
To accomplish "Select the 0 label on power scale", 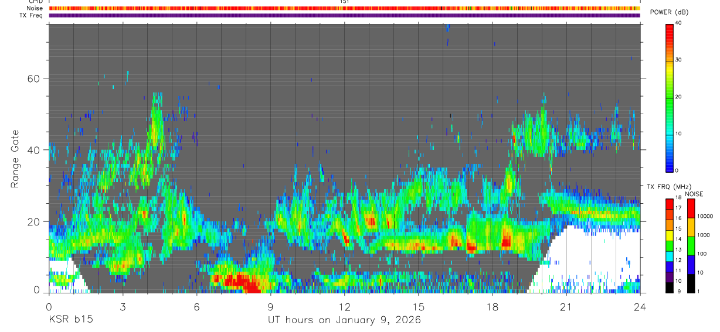I will coord(677,170).
